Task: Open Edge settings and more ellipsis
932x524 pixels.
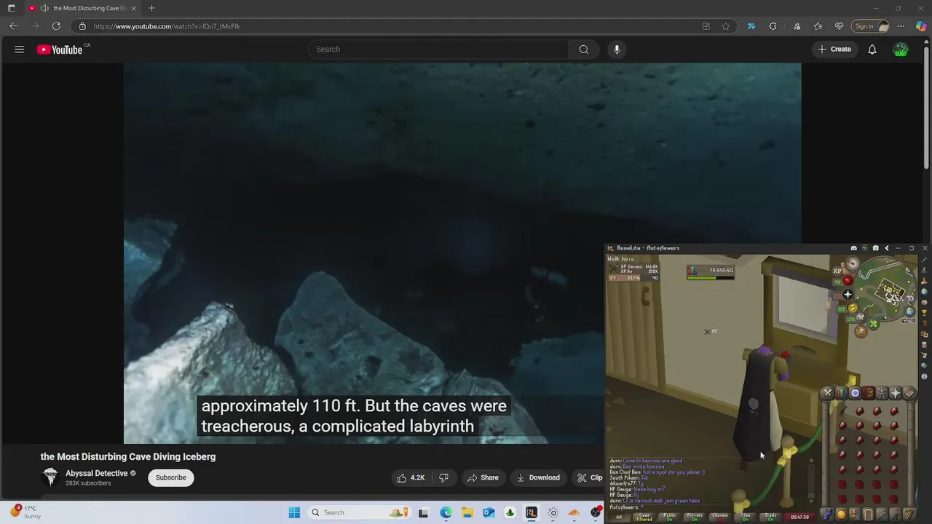Action: pyautogui.click(x=901, y=26)
